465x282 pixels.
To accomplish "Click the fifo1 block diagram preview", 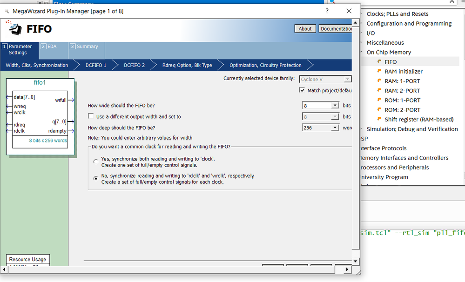I will coord(40,116).
